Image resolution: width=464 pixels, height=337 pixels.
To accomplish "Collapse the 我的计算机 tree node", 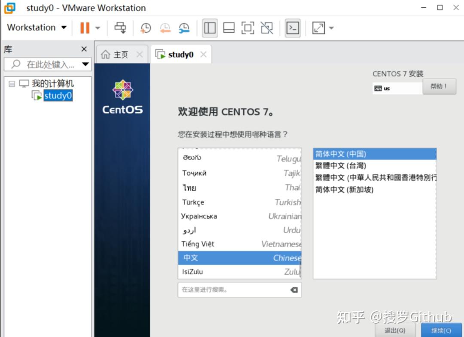I will (x=12, y=84).
